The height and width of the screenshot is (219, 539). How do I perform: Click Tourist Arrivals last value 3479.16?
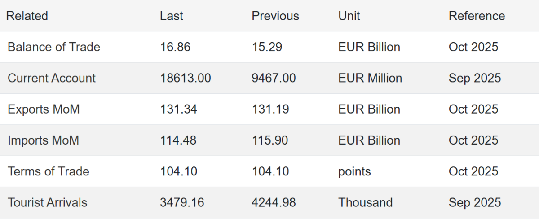[182, 202]
